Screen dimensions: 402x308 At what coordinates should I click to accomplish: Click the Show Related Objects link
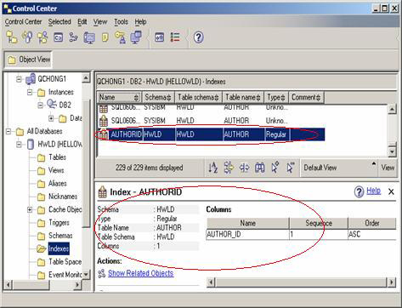[140, 273]
